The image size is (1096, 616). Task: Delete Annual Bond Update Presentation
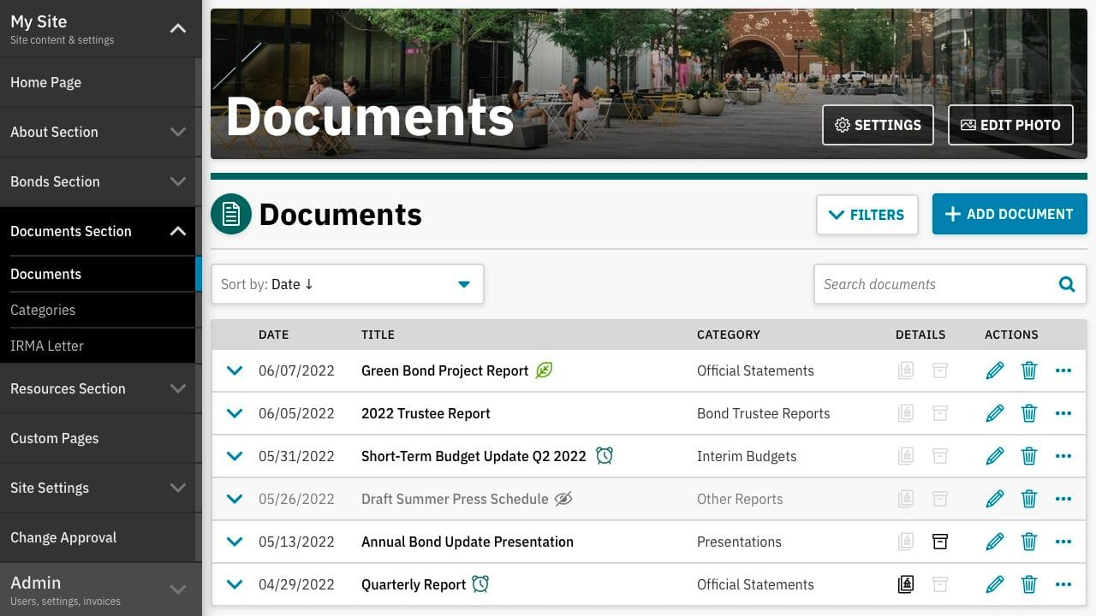point(1029,542)
